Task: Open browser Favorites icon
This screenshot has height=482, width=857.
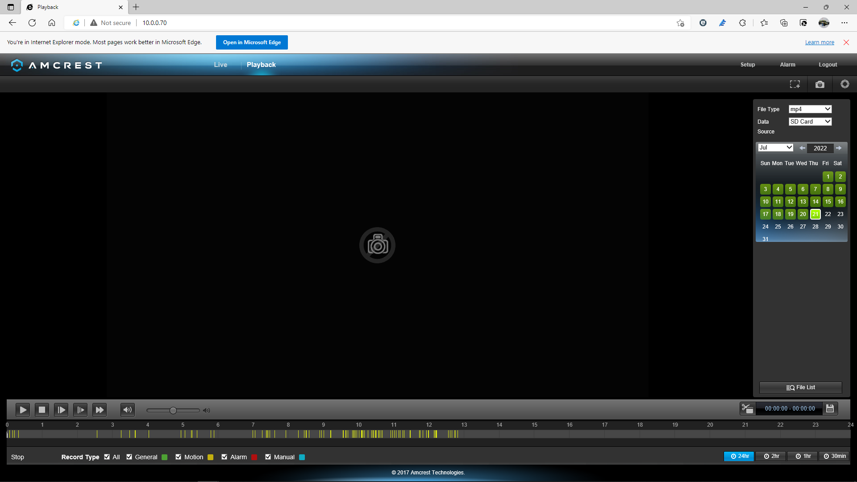Action: coord(764,23)
